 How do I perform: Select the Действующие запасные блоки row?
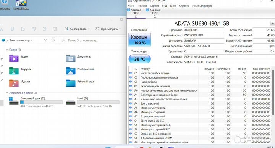click(200, 95)
